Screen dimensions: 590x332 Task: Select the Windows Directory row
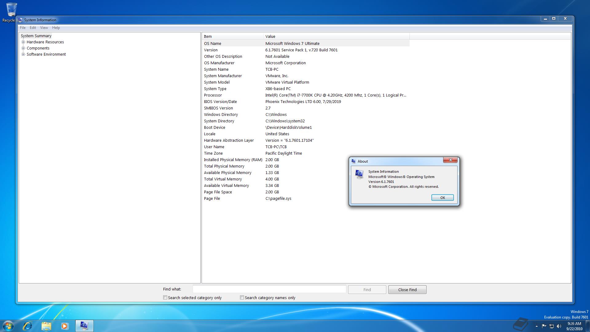coord(306,114)
